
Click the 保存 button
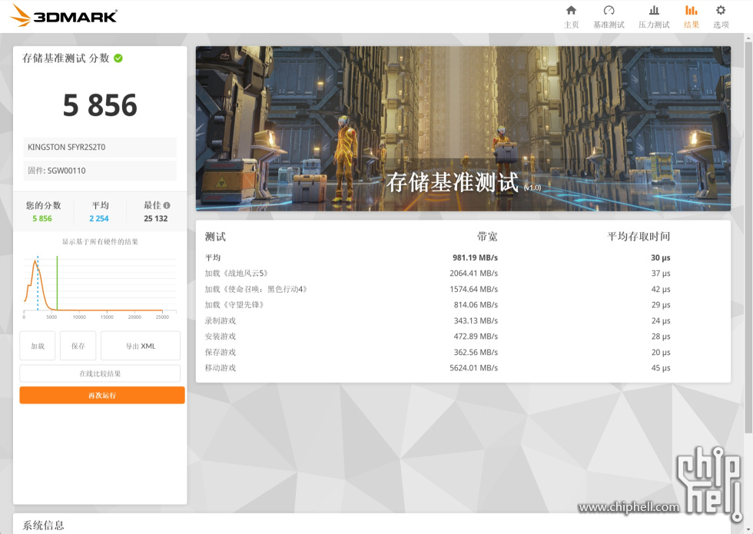point(78,346)
